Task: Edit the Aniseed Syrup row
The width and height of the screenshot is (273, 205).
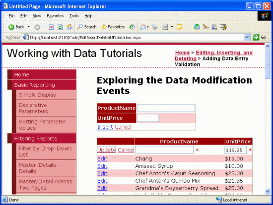Action: pos(102,166)
